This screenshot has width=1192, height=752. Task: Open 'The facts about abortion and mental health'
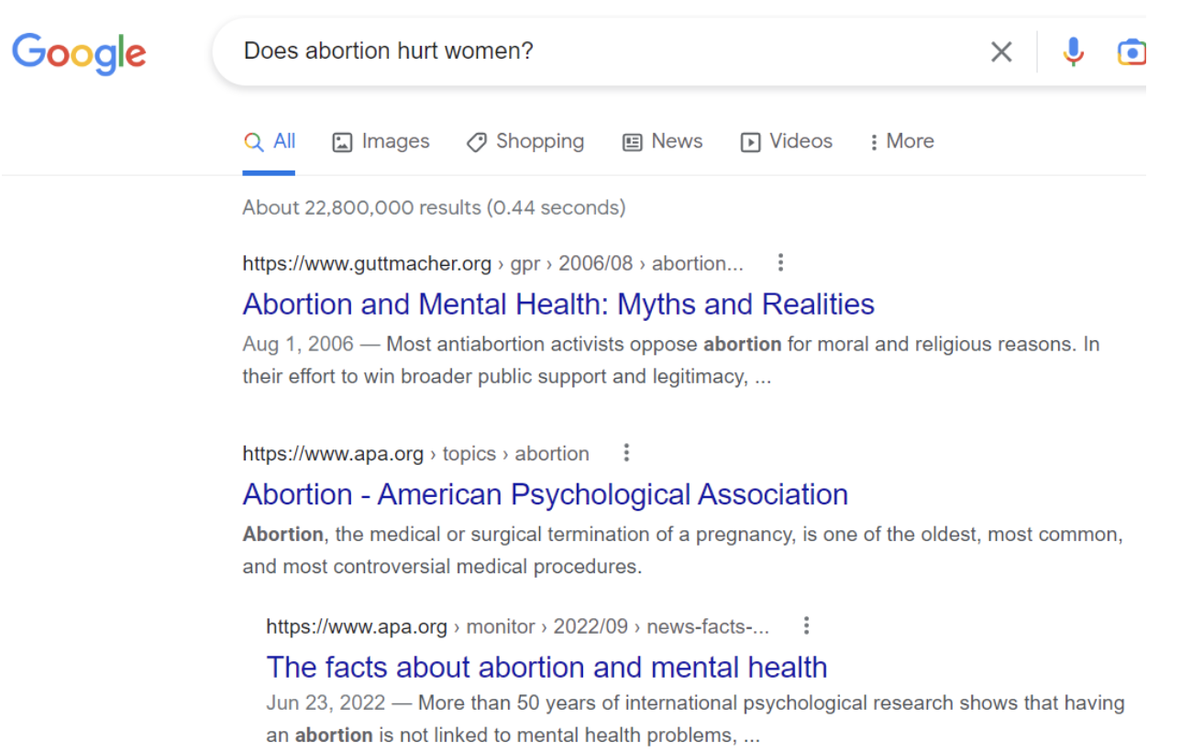coord(546,667)
